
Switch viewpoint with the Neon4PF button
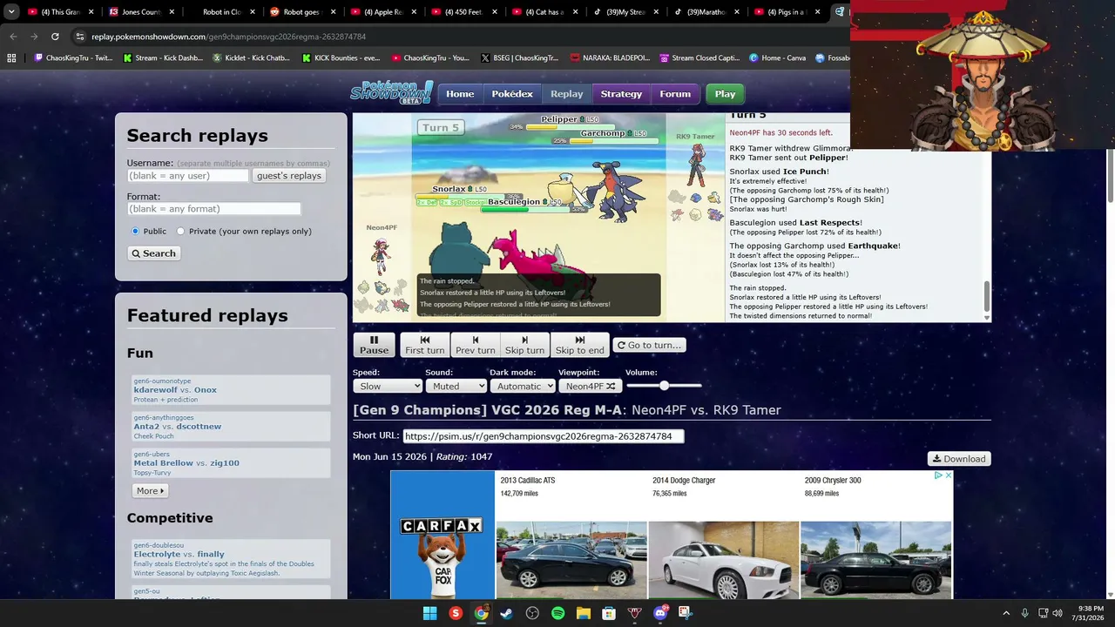point(591,386)
